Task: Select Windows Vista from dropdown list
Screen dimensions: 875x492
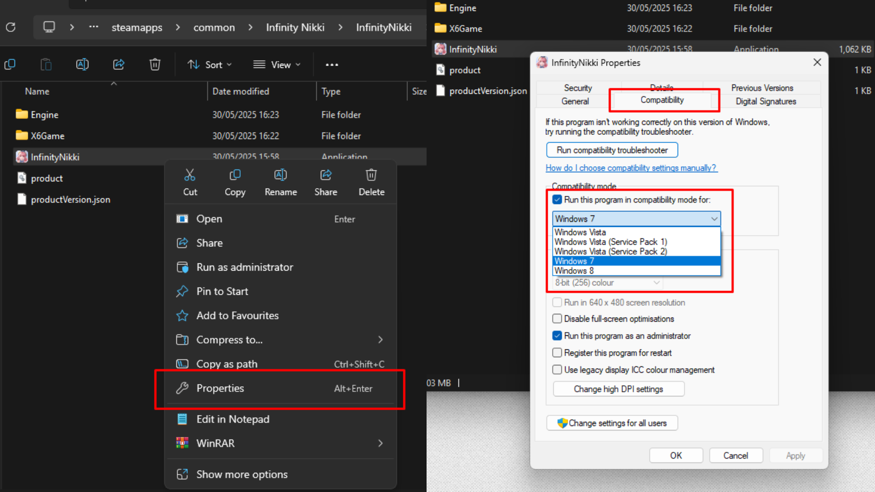Action: coord(636,232)
